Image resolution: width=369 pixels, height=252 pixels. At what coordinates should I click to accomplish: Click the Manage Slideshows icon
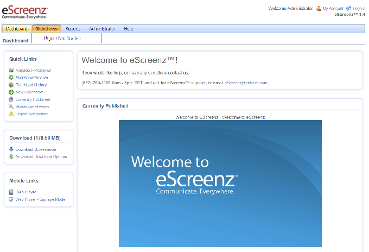click(11, 70)
